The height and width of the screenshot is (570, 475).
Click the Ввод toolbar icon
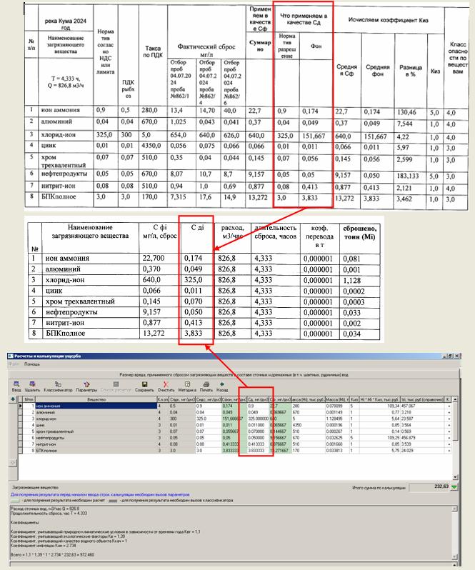(17, 386)
